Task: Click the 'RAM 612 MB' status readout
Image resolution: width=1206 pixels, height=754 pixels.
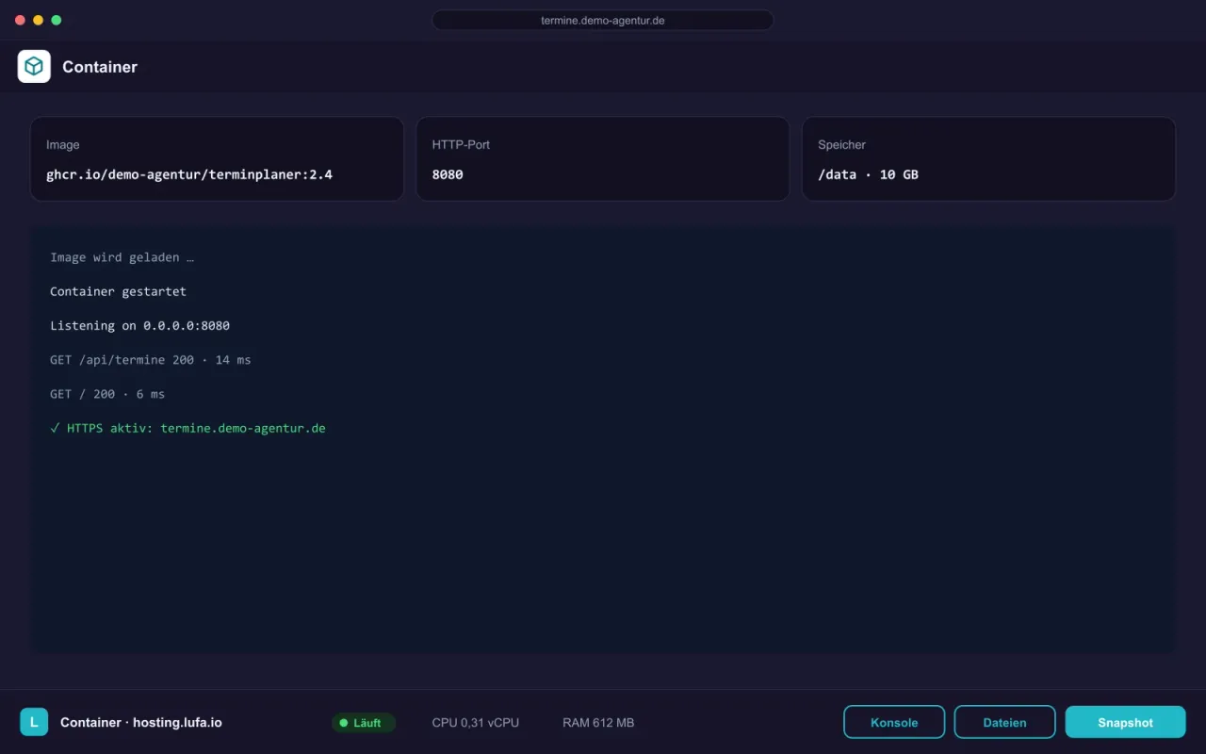Action: (x=598, y=723)
